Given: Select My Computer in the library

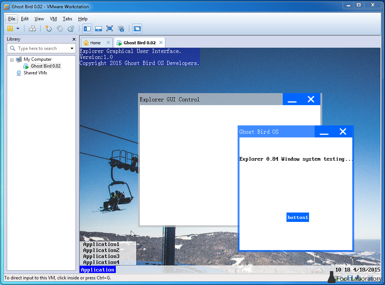Looking at the screenshot, I should point(37,59).
